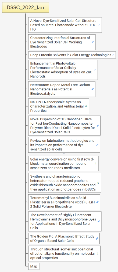Open link icon of Heteroatom-Doped Metal-Free Carbon node
Viewport: 118px width, 272px height.
pos(93,89)
